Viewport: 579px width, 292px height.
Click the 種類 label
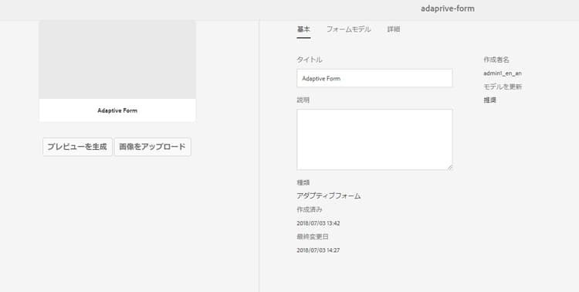tap(303, 182)
